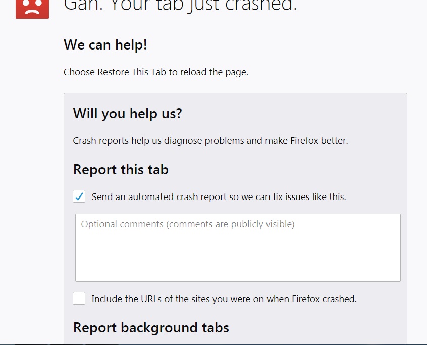
Task: Click the empty bottom area of the comments box
Action: pos(238,268)
